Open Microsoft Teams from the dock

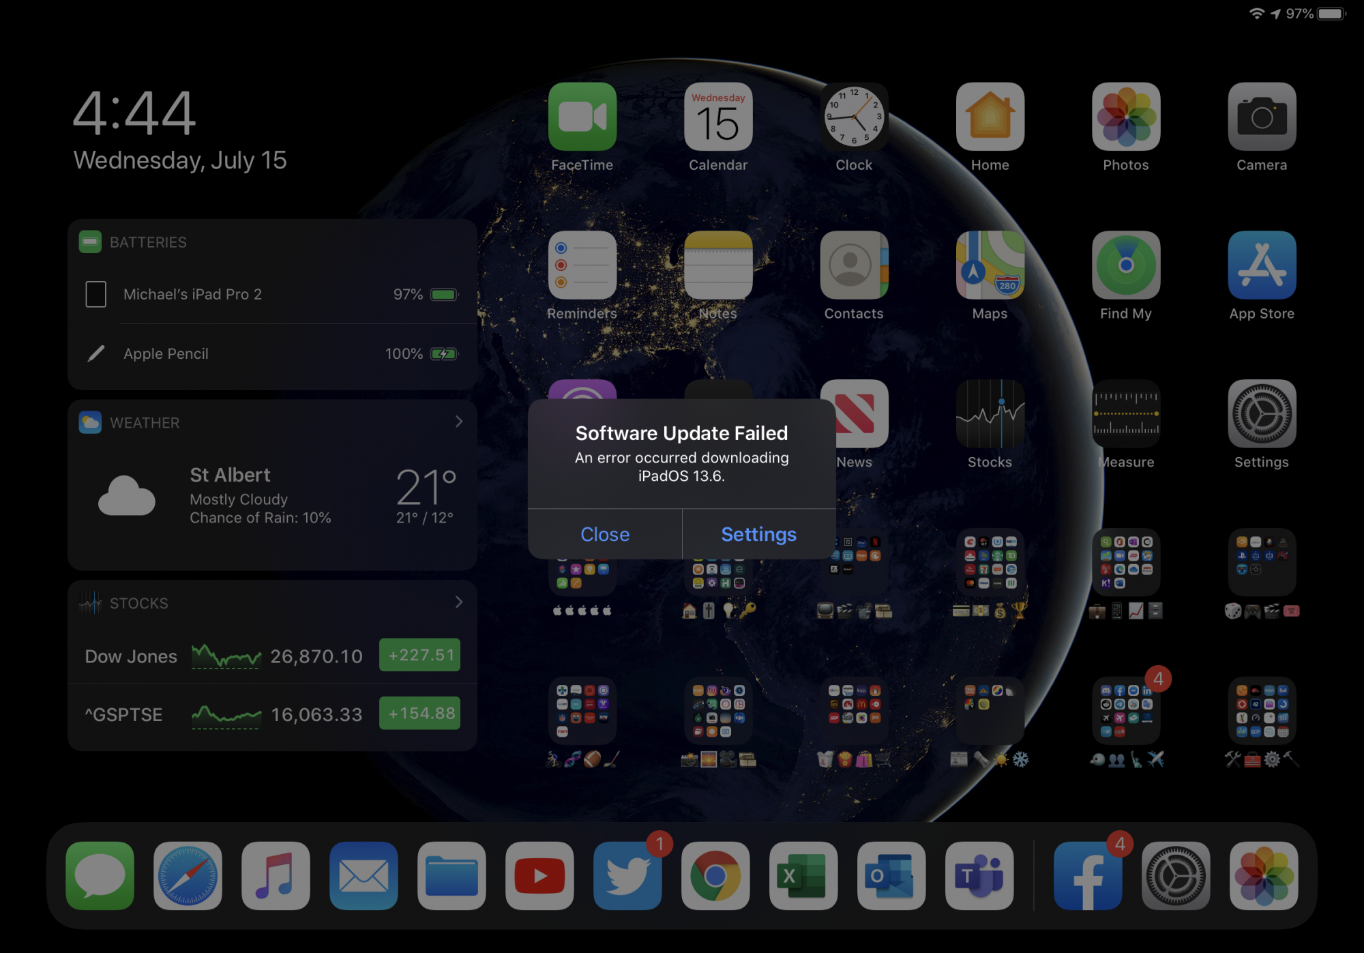(979, 875)
